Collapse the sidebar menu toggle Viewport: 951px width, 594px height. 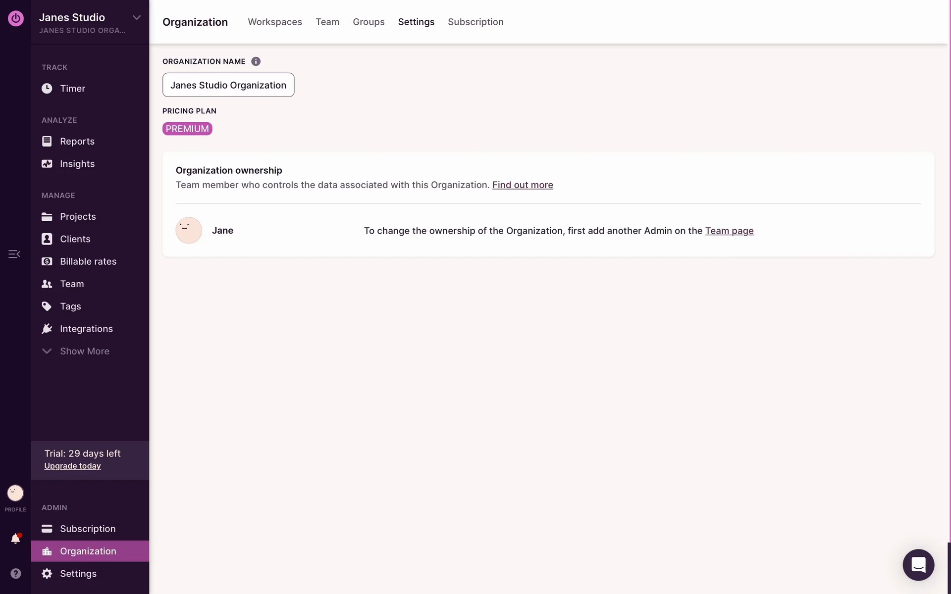click(14, 254)
